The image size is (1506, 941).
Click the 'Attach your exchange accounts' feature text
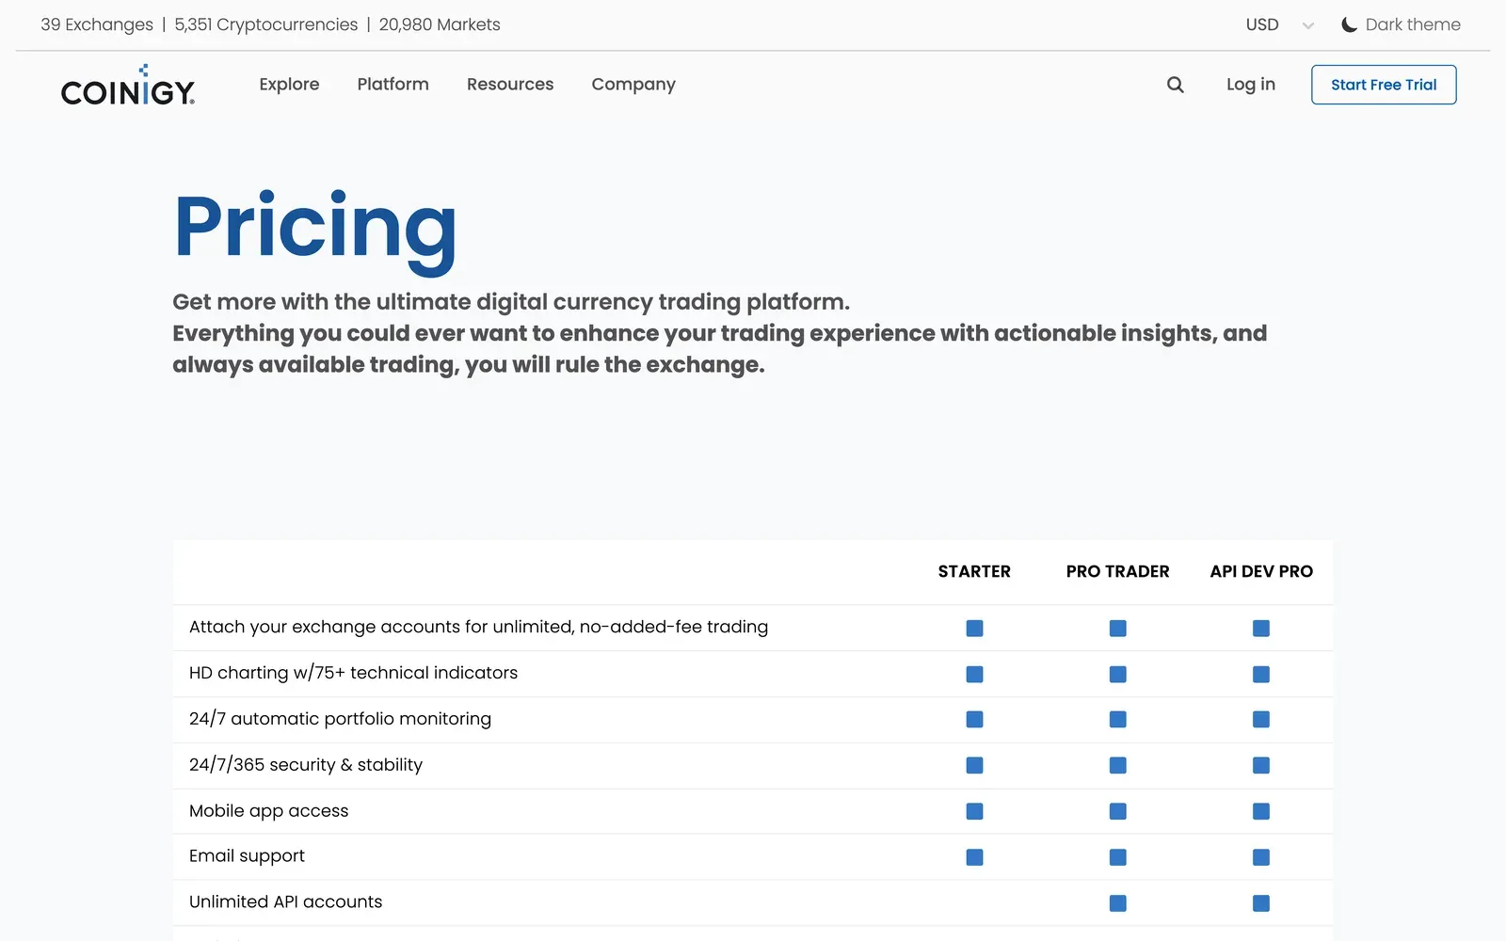478,627
